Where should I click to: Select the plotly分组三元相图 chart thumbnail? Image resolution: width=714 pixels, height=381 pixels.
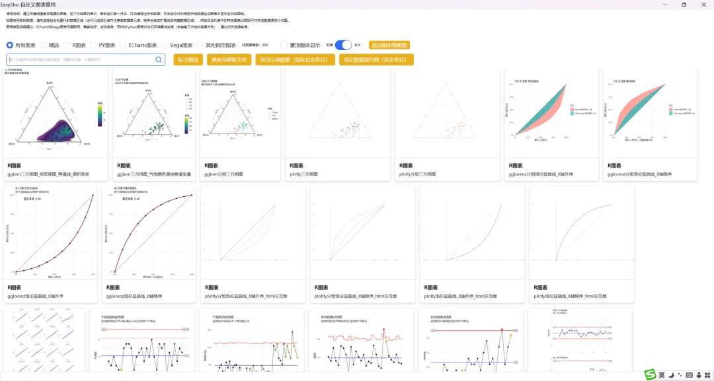[447, 113]
